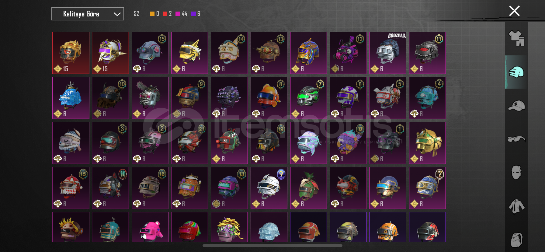Click the dropdown chevron arrow
The width and height of the screenshot is (545, 252).
117,14
